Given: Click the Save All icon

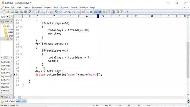Looking at the screenshot, I should click(16, 12).
